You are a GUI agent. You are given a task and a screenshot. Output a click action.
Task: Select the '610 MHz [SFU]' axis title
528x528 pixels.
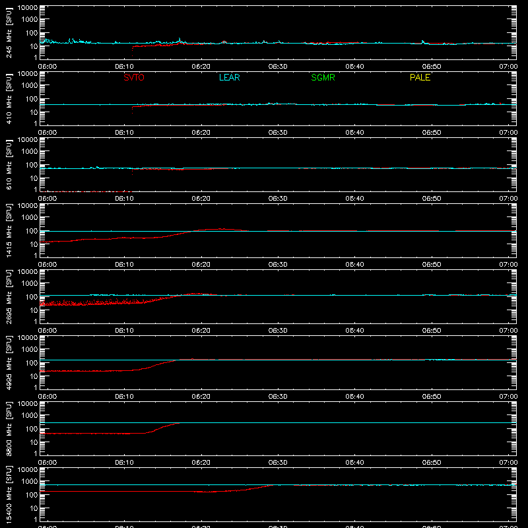(x=9, y=164)
